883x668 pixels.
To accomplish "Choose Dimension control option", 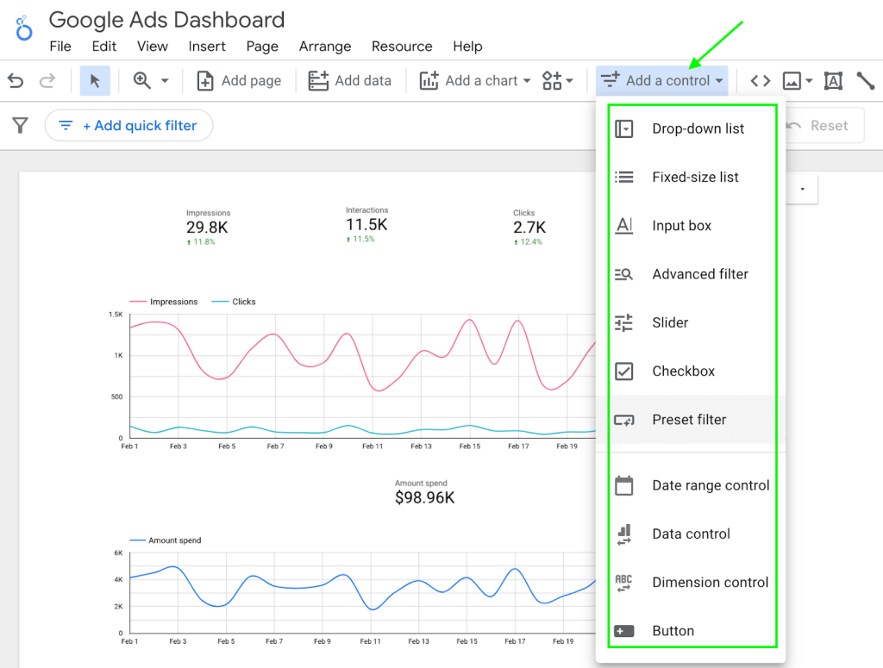I will pyautogui.click(x=692, y=582).
